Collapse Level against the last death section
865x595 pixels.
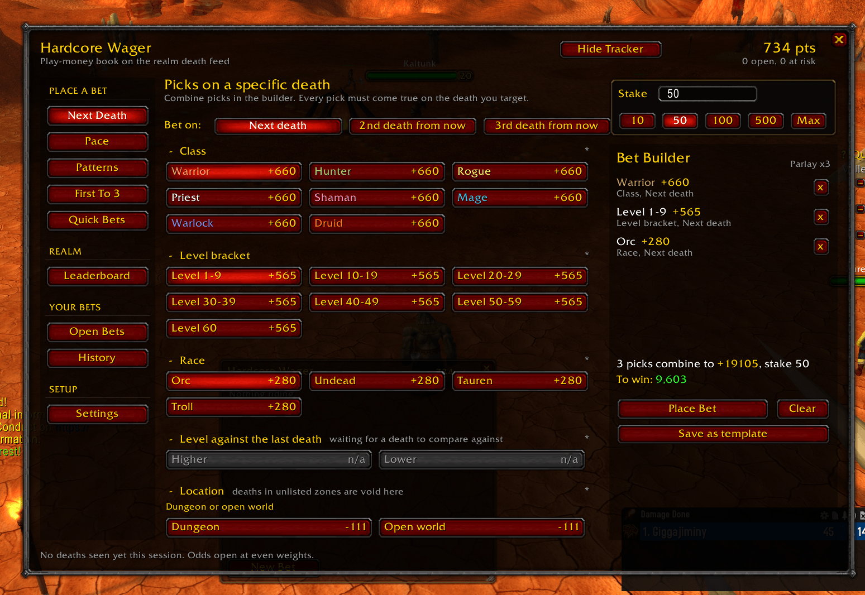(171, 439)
